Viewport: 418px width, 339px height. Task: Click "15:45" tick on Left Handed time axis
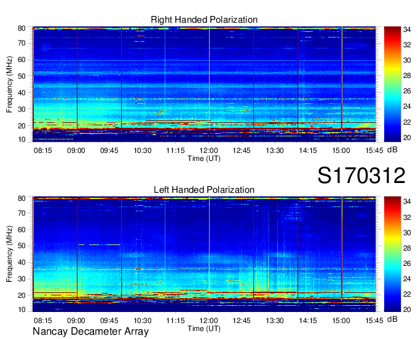tap(374, 321)
